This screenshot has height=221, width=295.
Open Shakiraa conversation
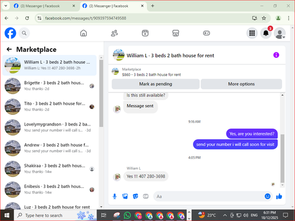pos(50,169)
